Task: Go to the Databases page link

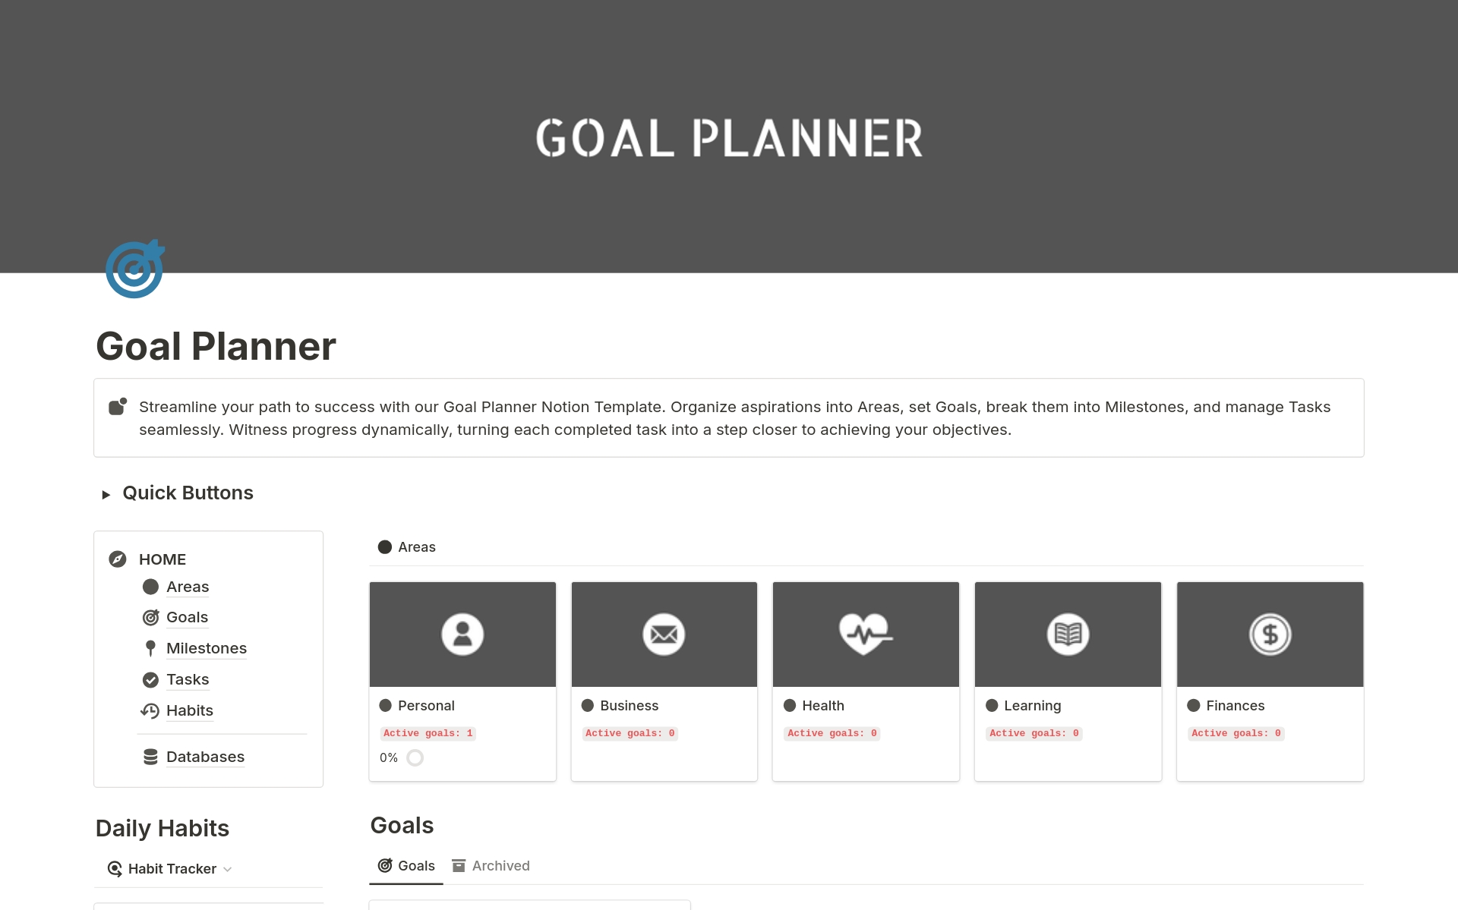Action: (x=205, y=757)
